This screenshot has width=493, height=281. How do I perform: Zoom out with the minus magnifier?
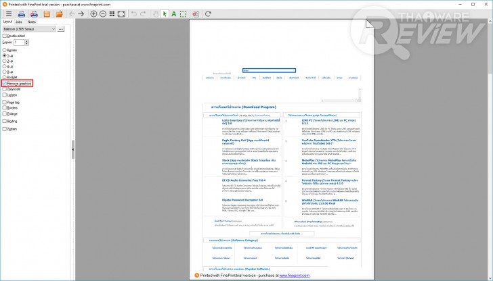[103, 14]
